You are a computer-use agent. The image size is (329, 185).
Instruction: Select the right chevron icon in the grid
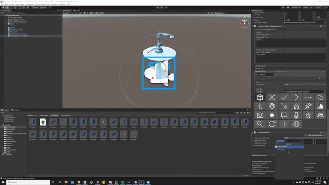(296, 97)
